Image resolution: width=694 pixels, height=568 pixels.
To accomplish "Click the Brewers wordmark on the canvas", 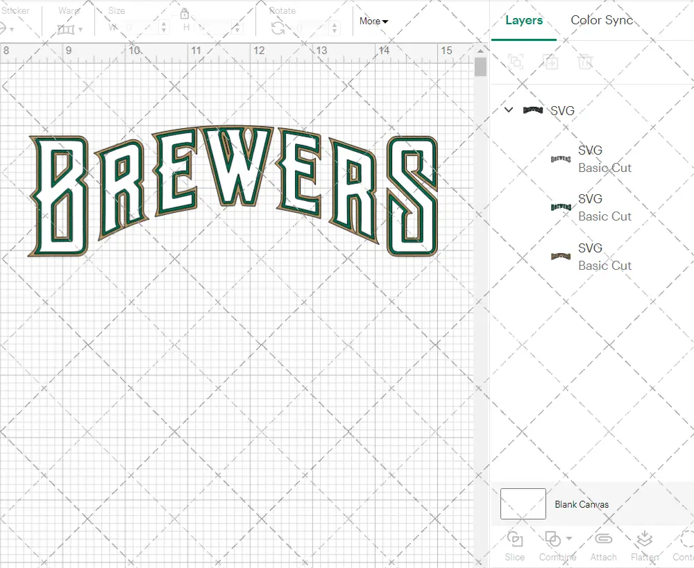I will click(233, 191).
